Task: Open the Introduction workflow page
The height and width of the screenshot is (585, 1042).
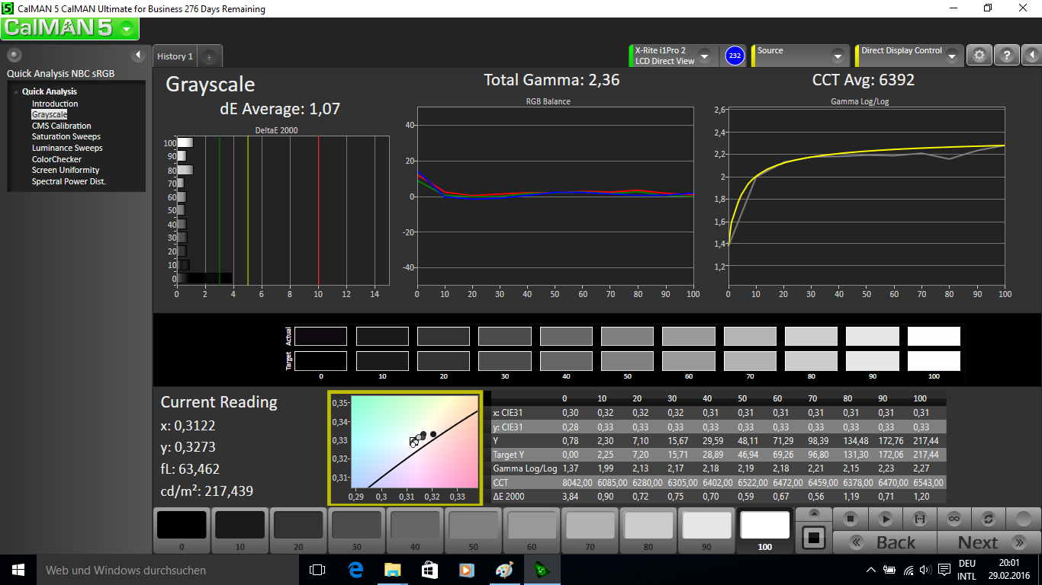Action: point(55,104)
